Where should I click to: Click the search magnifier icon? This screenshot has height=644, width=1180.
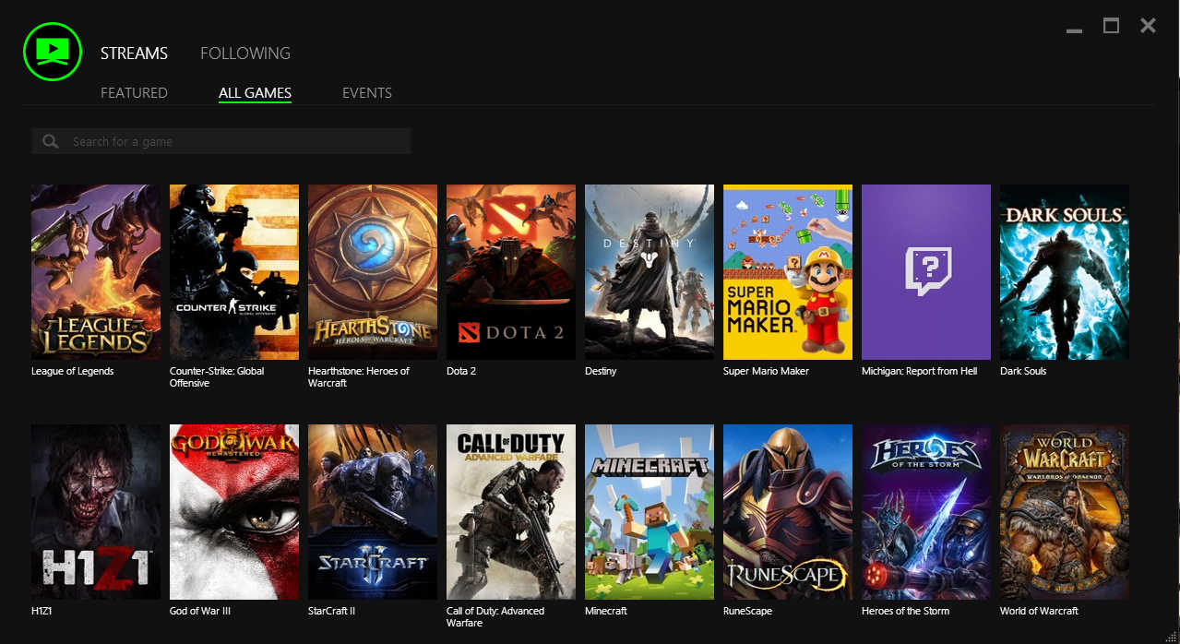coord(51,141)
